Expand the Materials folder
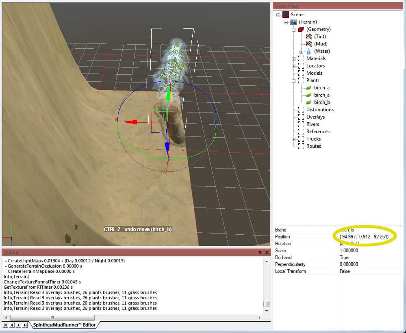Screen dimensions: 406x333 pyautogui.click(x=293, y=58)
